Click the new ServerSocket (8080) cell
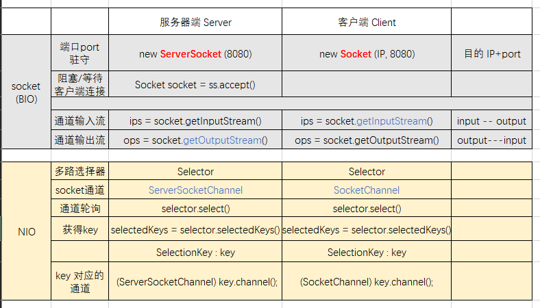 (x=195, y=53)
